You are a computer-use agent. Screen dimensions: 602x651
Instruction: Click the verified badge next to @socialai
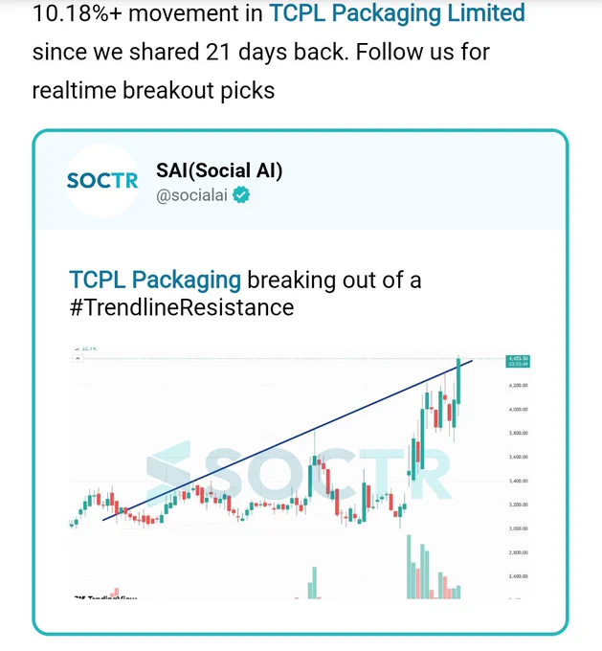[x=241, y=194]
